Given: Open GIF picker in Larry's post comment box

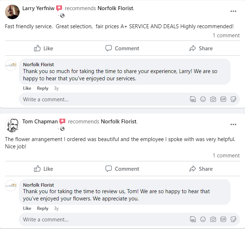Looking at the screenshot, I should (x=223, y=99).
